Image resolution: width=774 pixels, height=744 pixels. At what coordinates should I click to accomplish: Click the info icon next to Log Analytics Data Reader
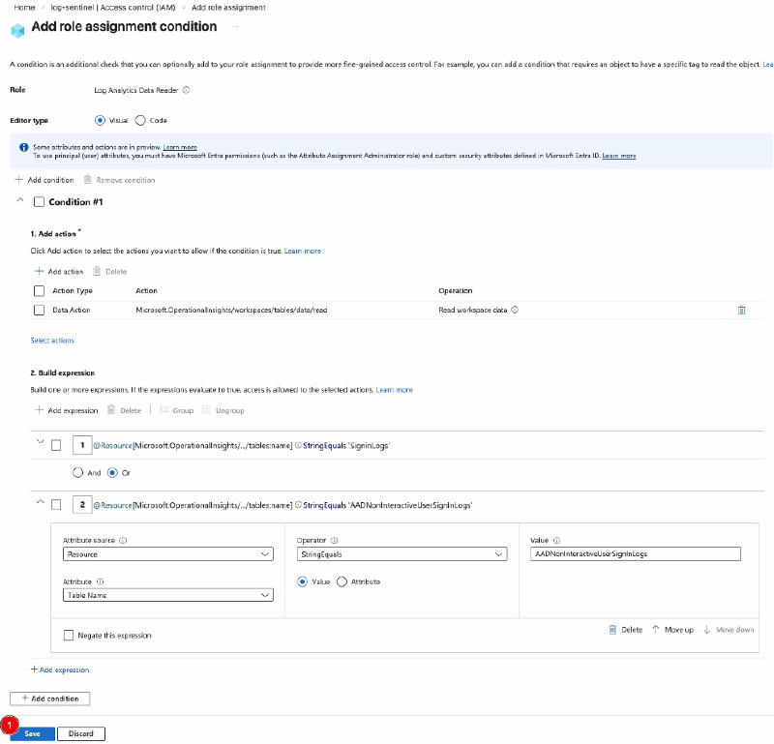click(186, 90)
